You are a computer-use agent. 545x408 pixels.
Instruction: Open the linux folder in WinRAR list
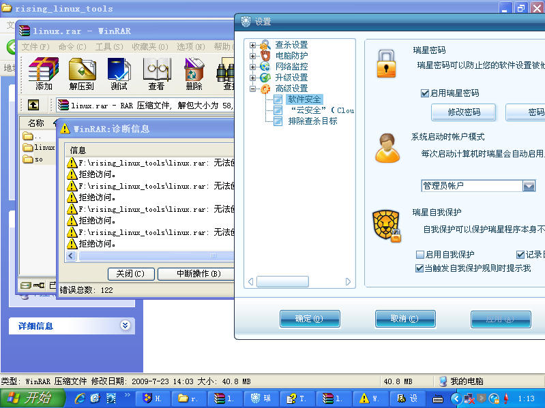click(x=39, y=147)
